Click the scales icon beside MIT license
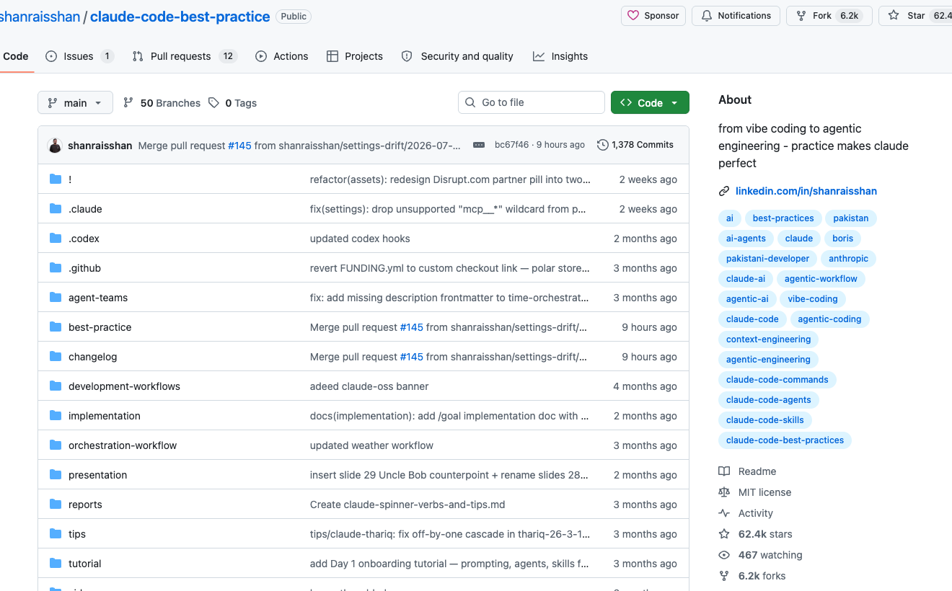The height and width of the screenshot is (591, 952). 724,492
